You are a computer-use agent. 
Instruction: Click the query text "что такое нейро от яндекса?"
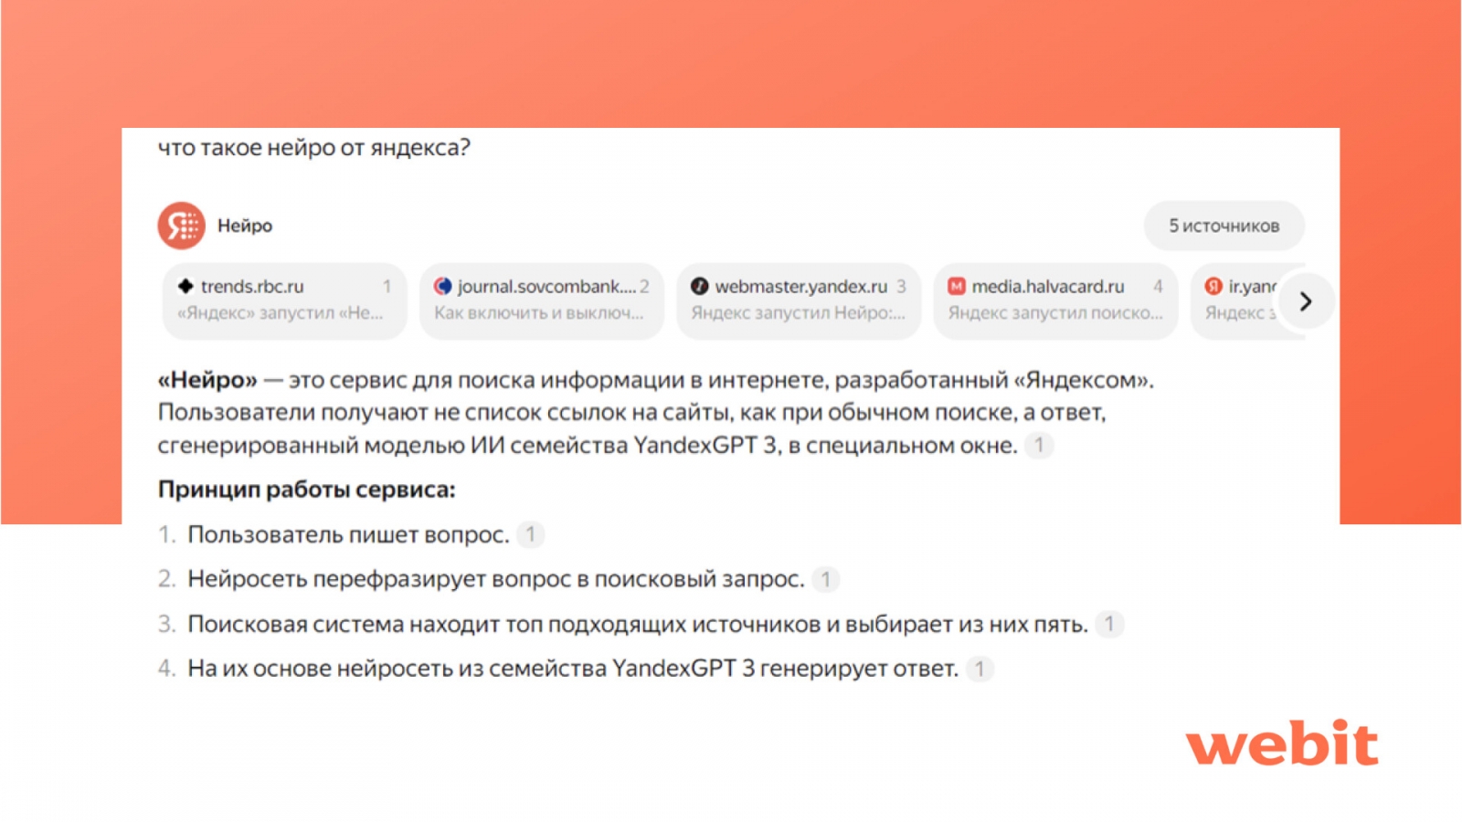[x=313, y=147]
